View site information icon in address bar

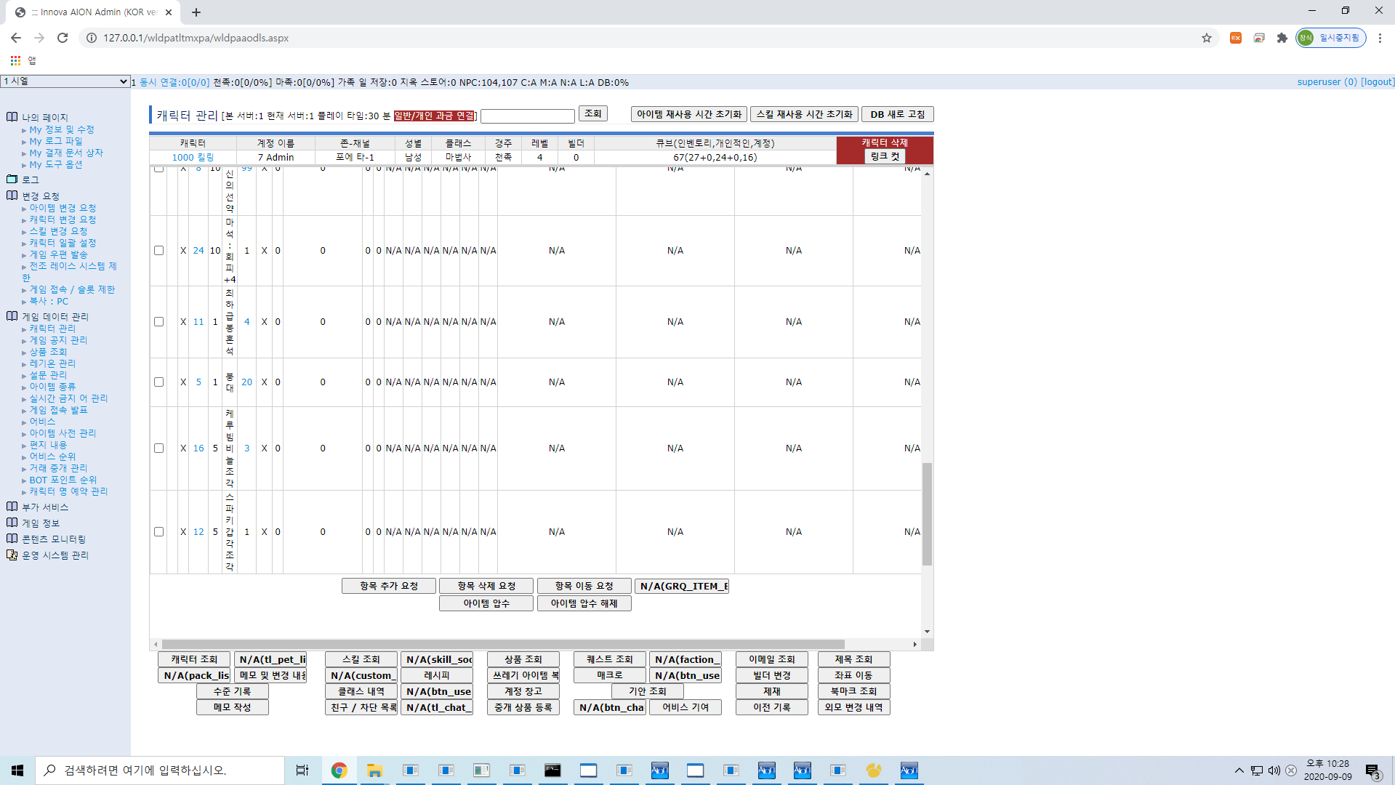pyautogui.click(x=92, y=38)
